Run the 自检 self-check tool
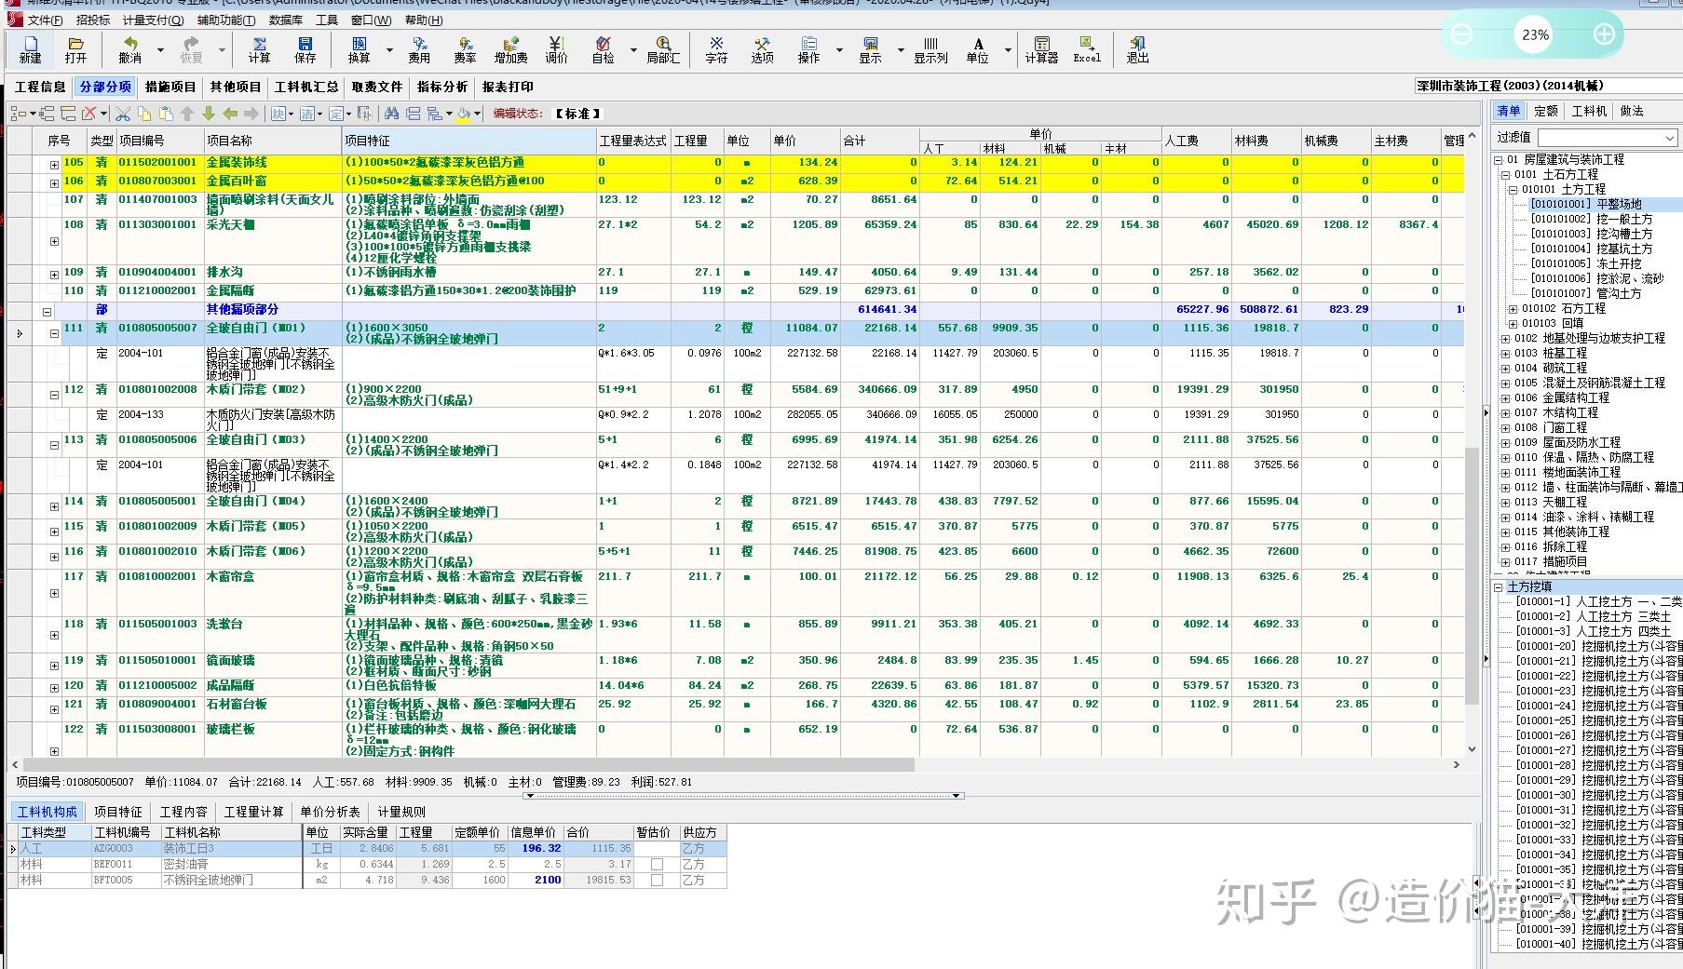1683x969 pixels. pyautogui.click(x=602, y=50)
